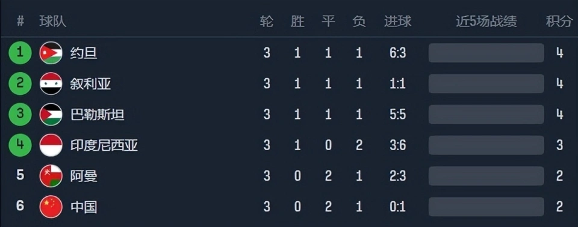The image size is (578, 227).
Task: Click the Syria flag icon
Action: tap(51, 84)
